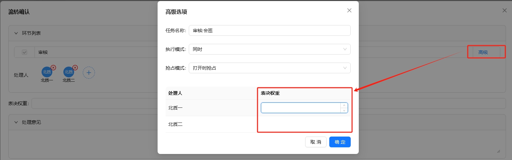The width and height of the screenshot is (512, 160).
Task: Decrease 北质一 weight with down arrow
Action: pos(344,110)
